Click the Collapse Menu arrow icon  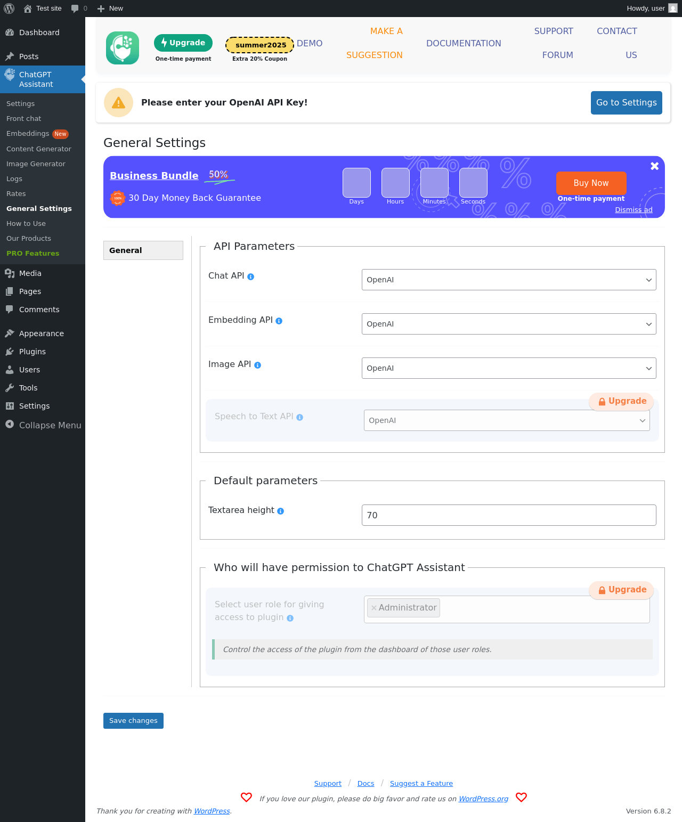(x=10, y=425)
